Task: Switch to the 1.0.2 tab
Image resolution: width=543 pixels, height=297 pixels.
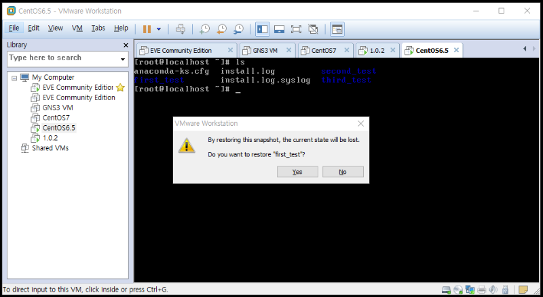Action: point(377,51)
